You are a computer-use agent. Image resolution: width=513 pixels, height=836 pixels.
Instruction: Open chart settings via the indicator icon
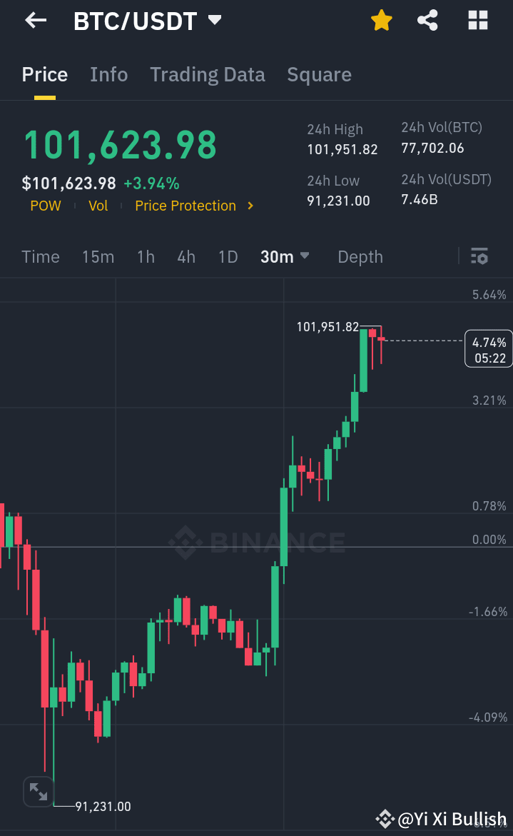[x=479, y=256]
